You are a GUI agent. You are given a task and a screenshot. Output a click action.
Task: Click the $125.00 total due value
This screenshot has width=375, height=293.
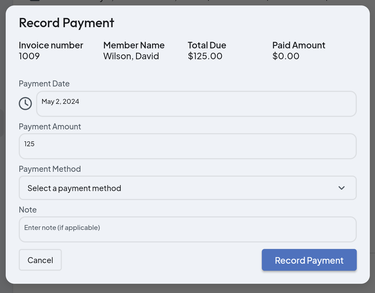205,56
